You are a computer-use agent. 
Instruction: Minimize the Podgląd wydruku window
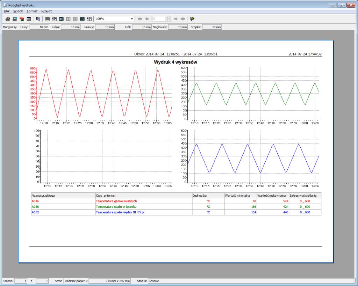click(333, 5)
